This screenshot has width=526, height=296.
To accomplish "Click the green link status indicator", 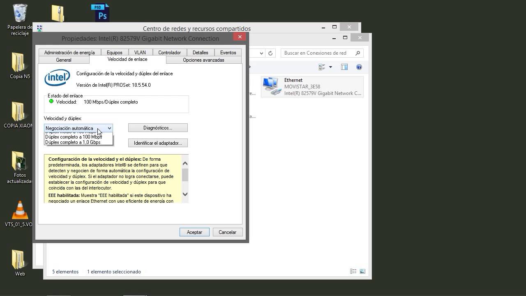I will pyautogui.click(x=51, y=102).
